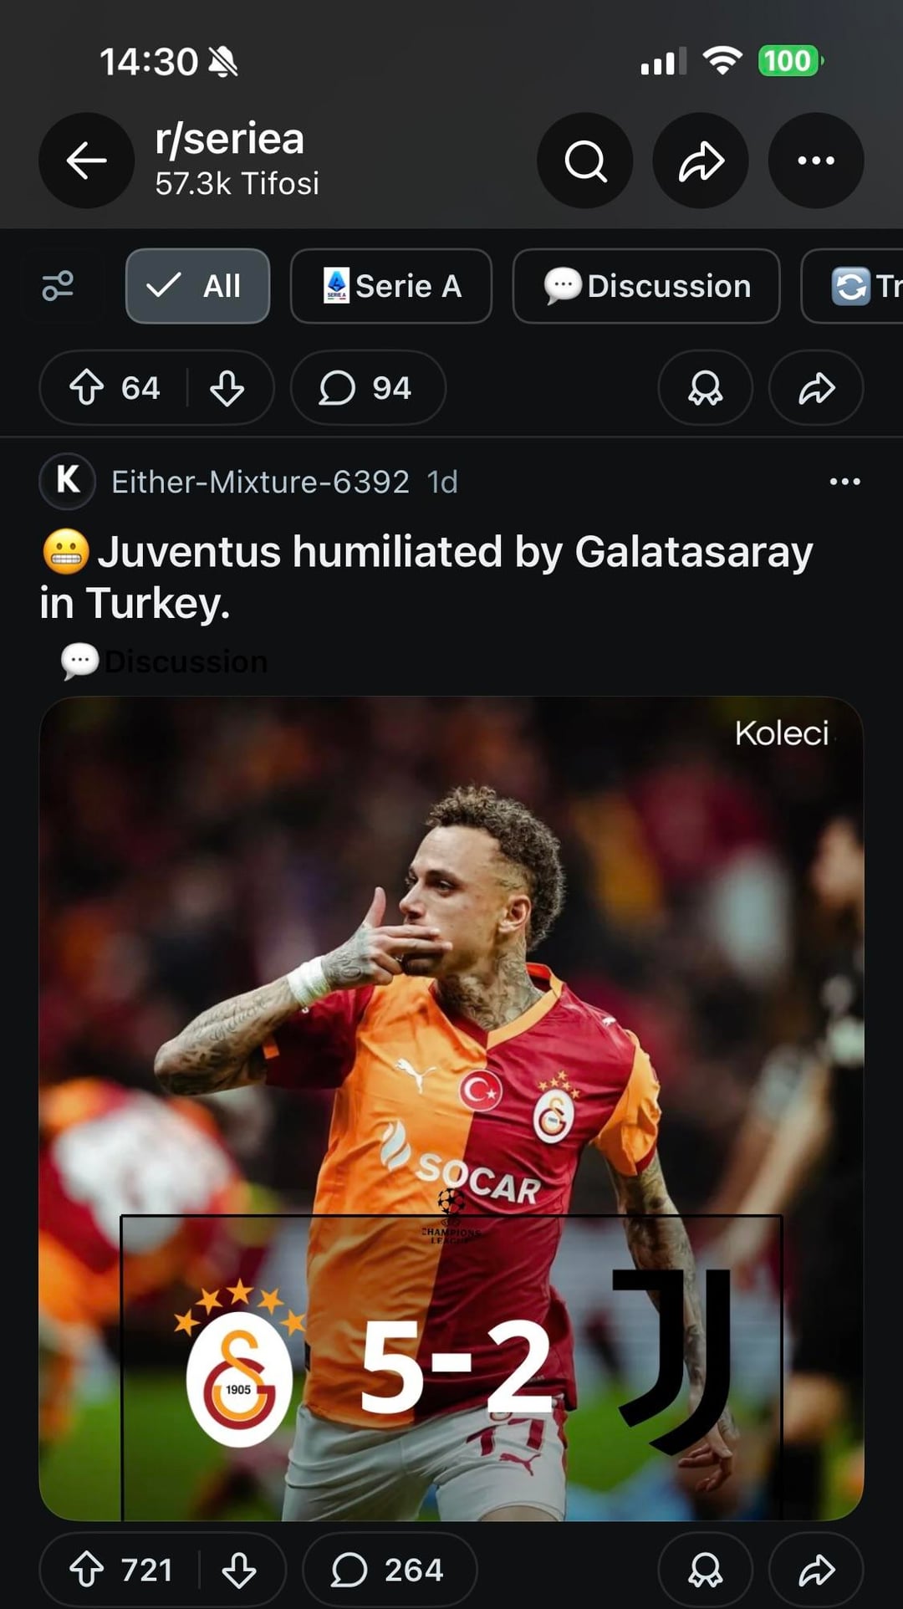Upvote the post with 64 votes
The image size is (903, 1609).
pos(87,388)
